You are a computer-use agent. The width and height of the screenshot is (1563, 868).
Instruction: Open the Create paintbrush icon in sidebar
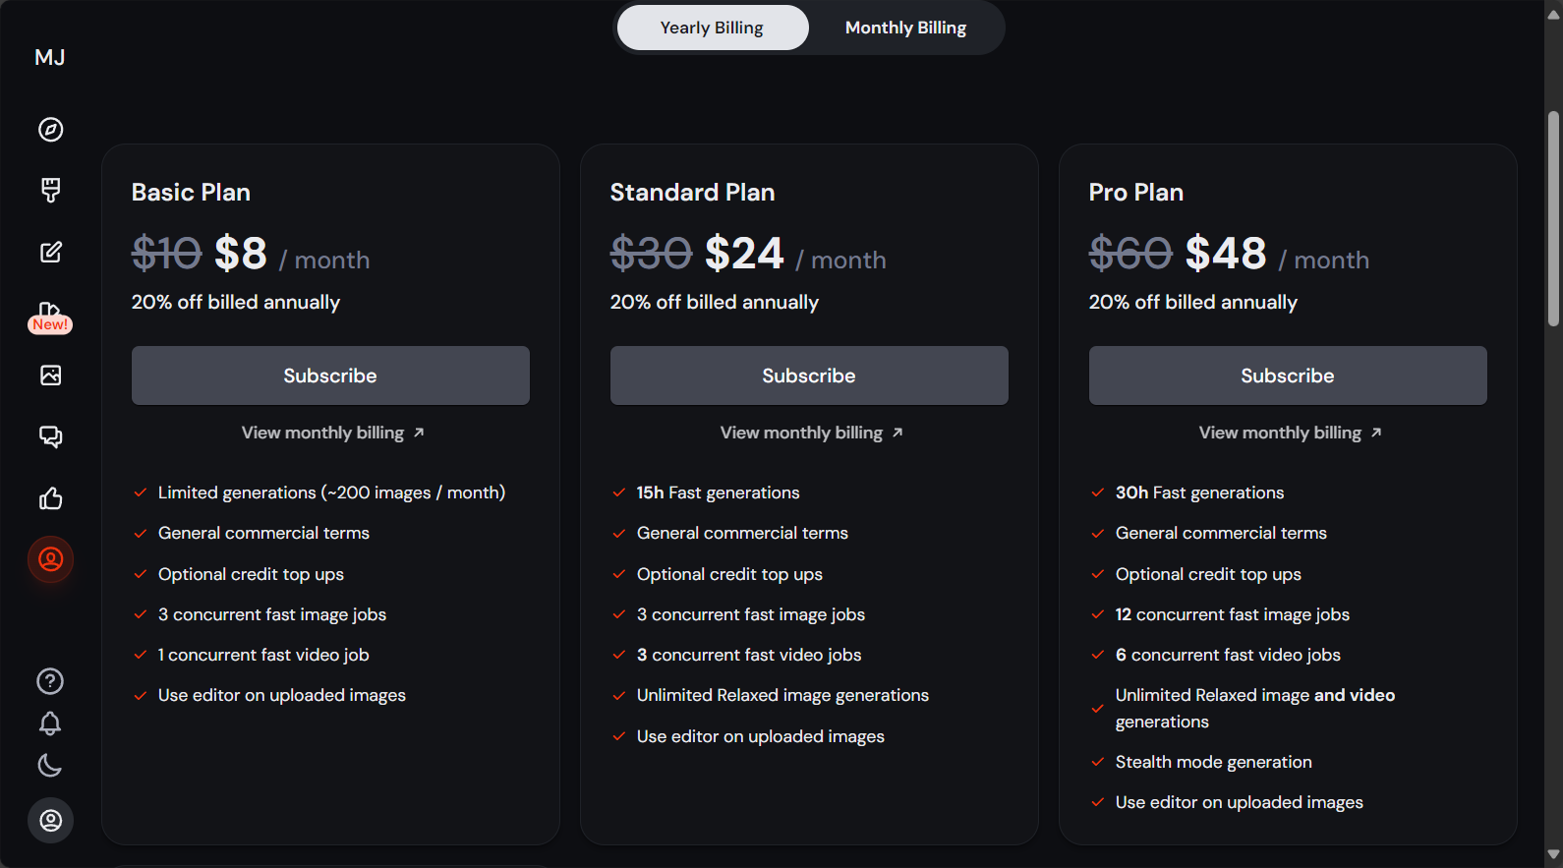(51, 190)
